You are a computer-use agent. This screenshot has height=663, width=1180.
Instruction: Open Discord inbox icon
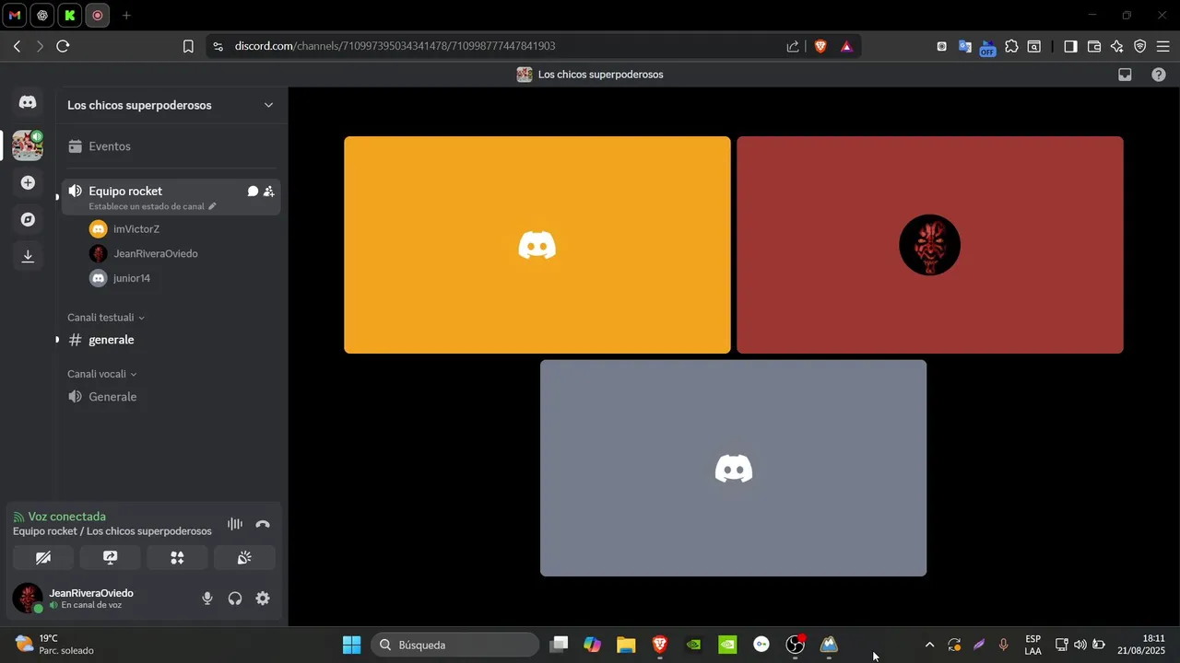[x=1125, y=75]
